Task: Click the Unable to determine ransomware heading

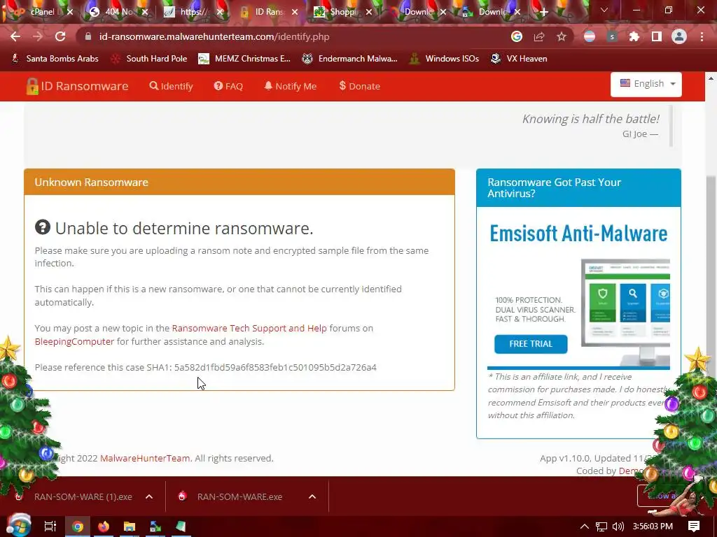Action: click(x=174, y=228)
